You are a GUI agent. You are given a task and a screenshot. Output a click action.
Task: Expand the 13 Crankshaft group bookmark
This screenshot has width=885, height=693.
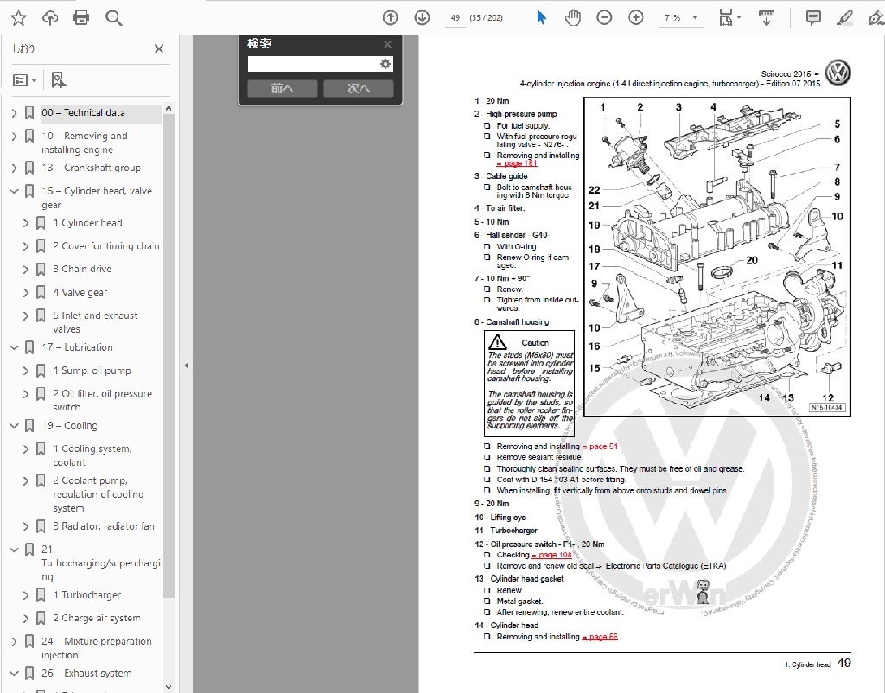[x=14, y=168]
